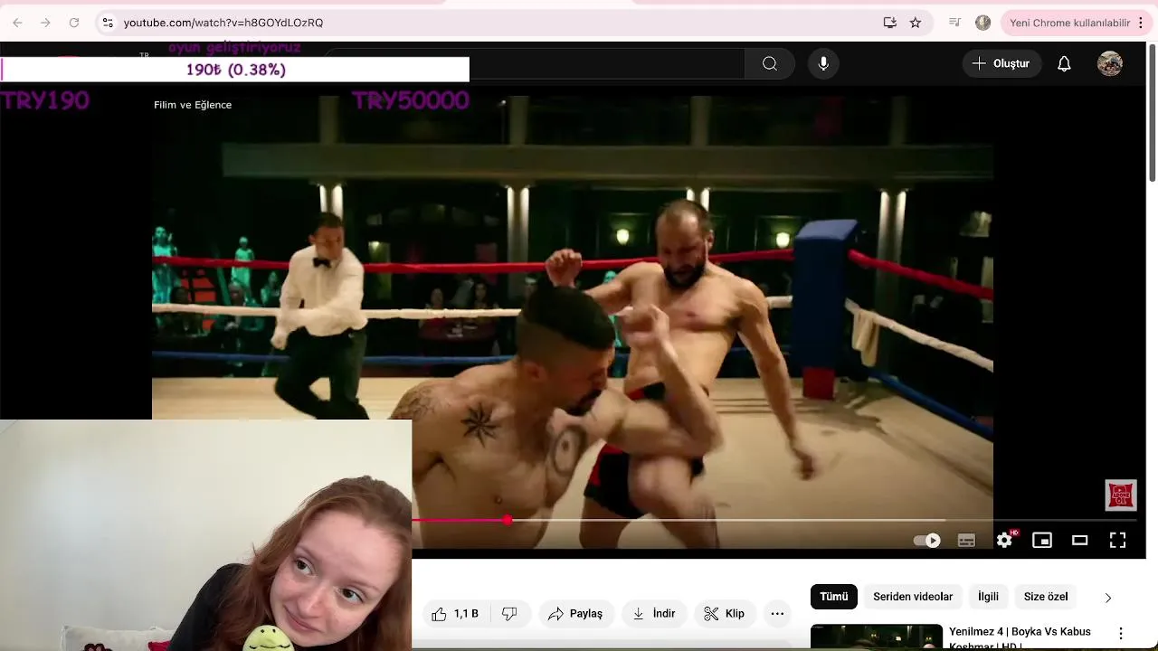Select the Size özel chip
Viewport: 1158px width, 651px height.
tap(1046, 597)
